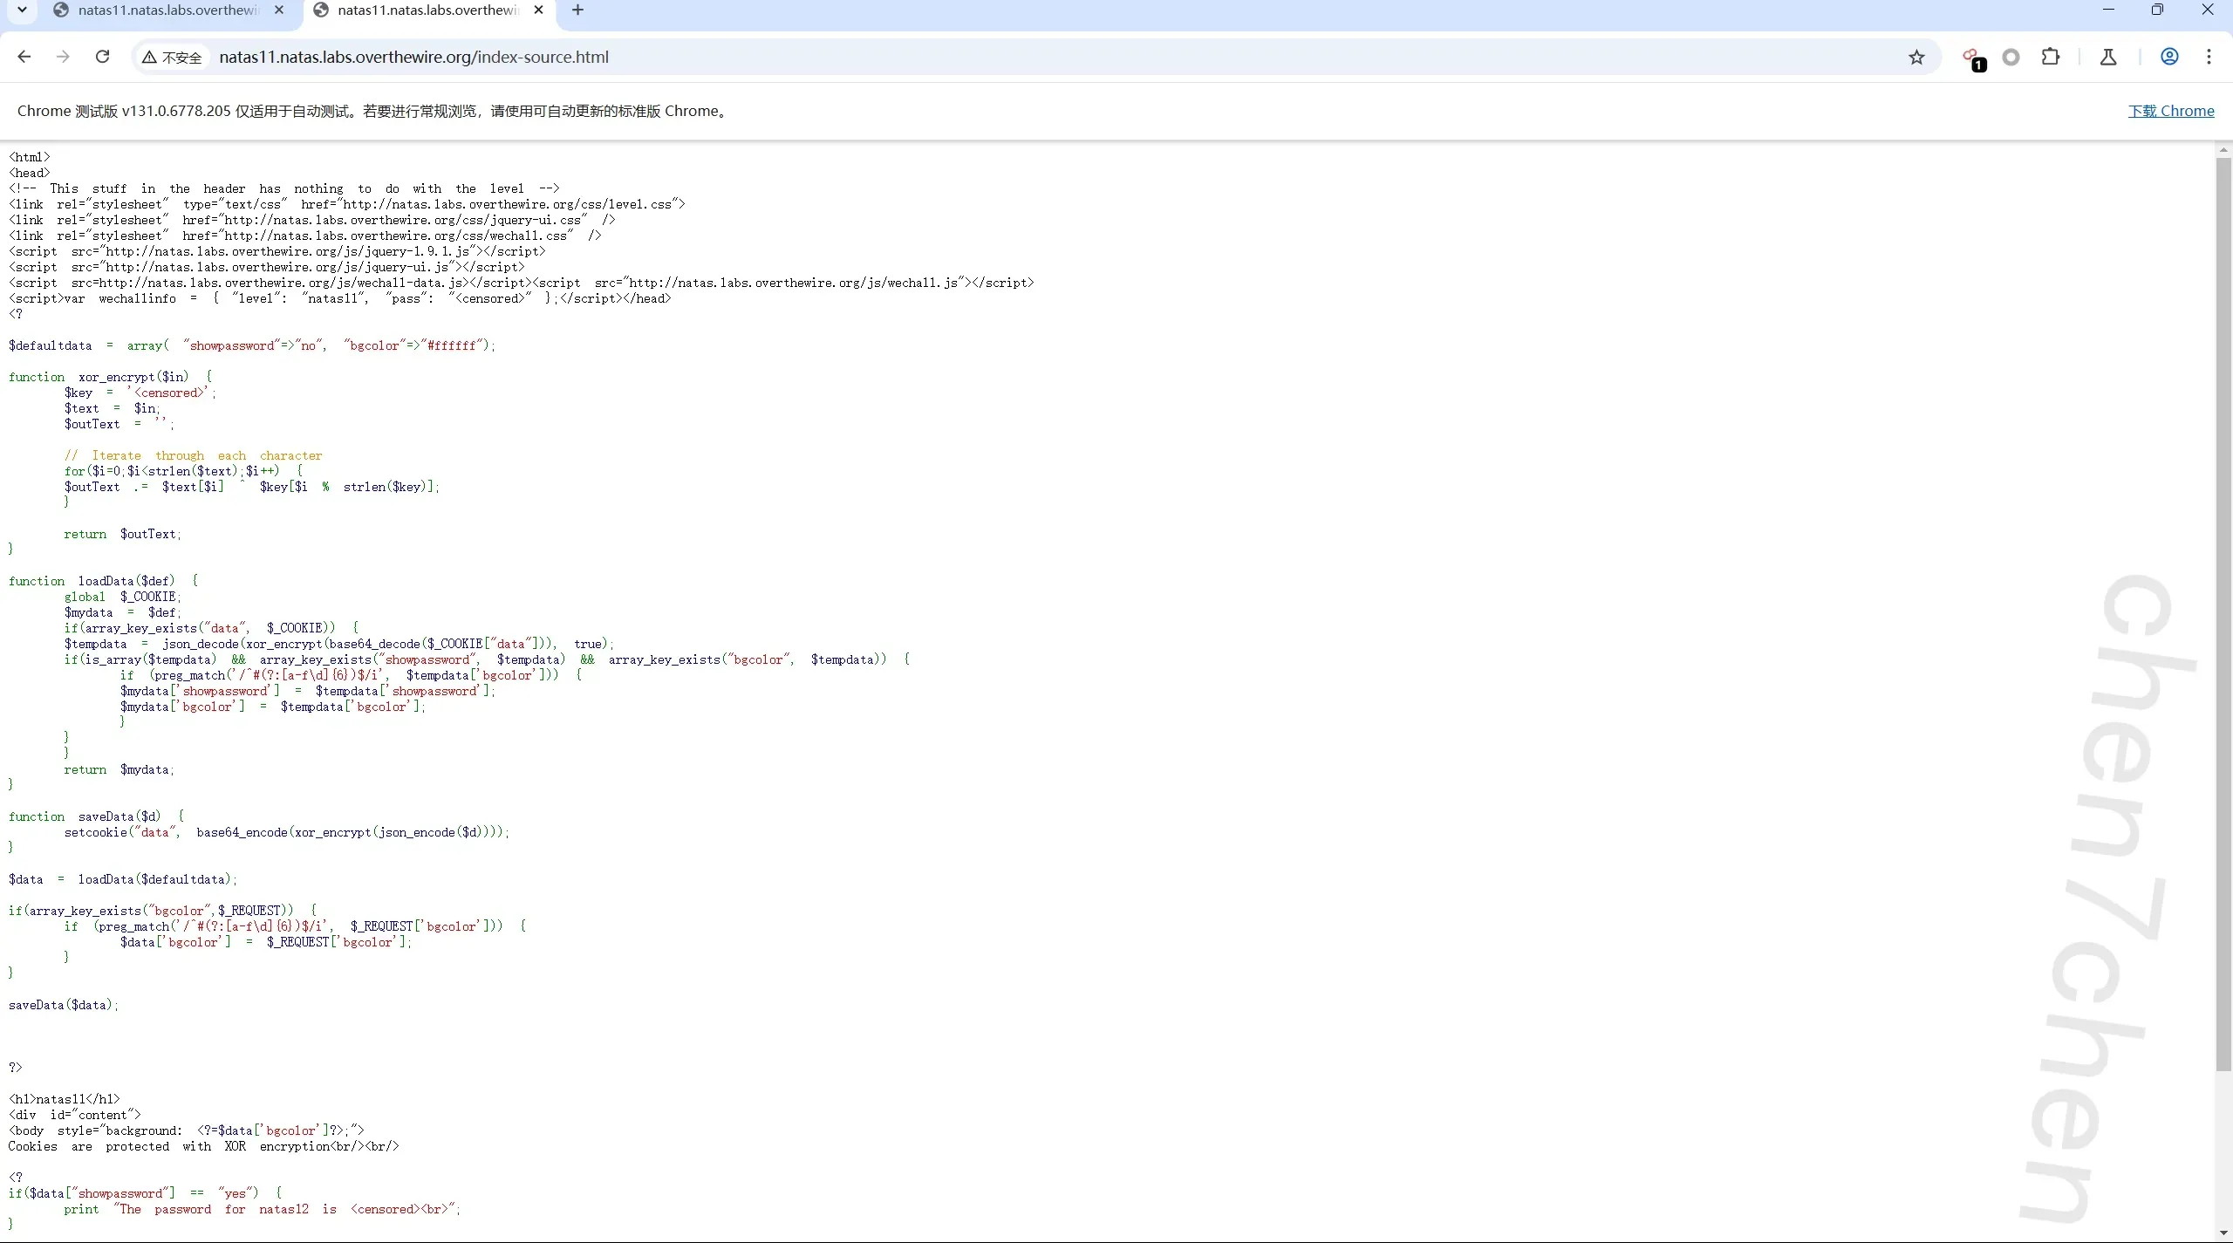Expand the tab search dropdown arrow

click(22, 10)
